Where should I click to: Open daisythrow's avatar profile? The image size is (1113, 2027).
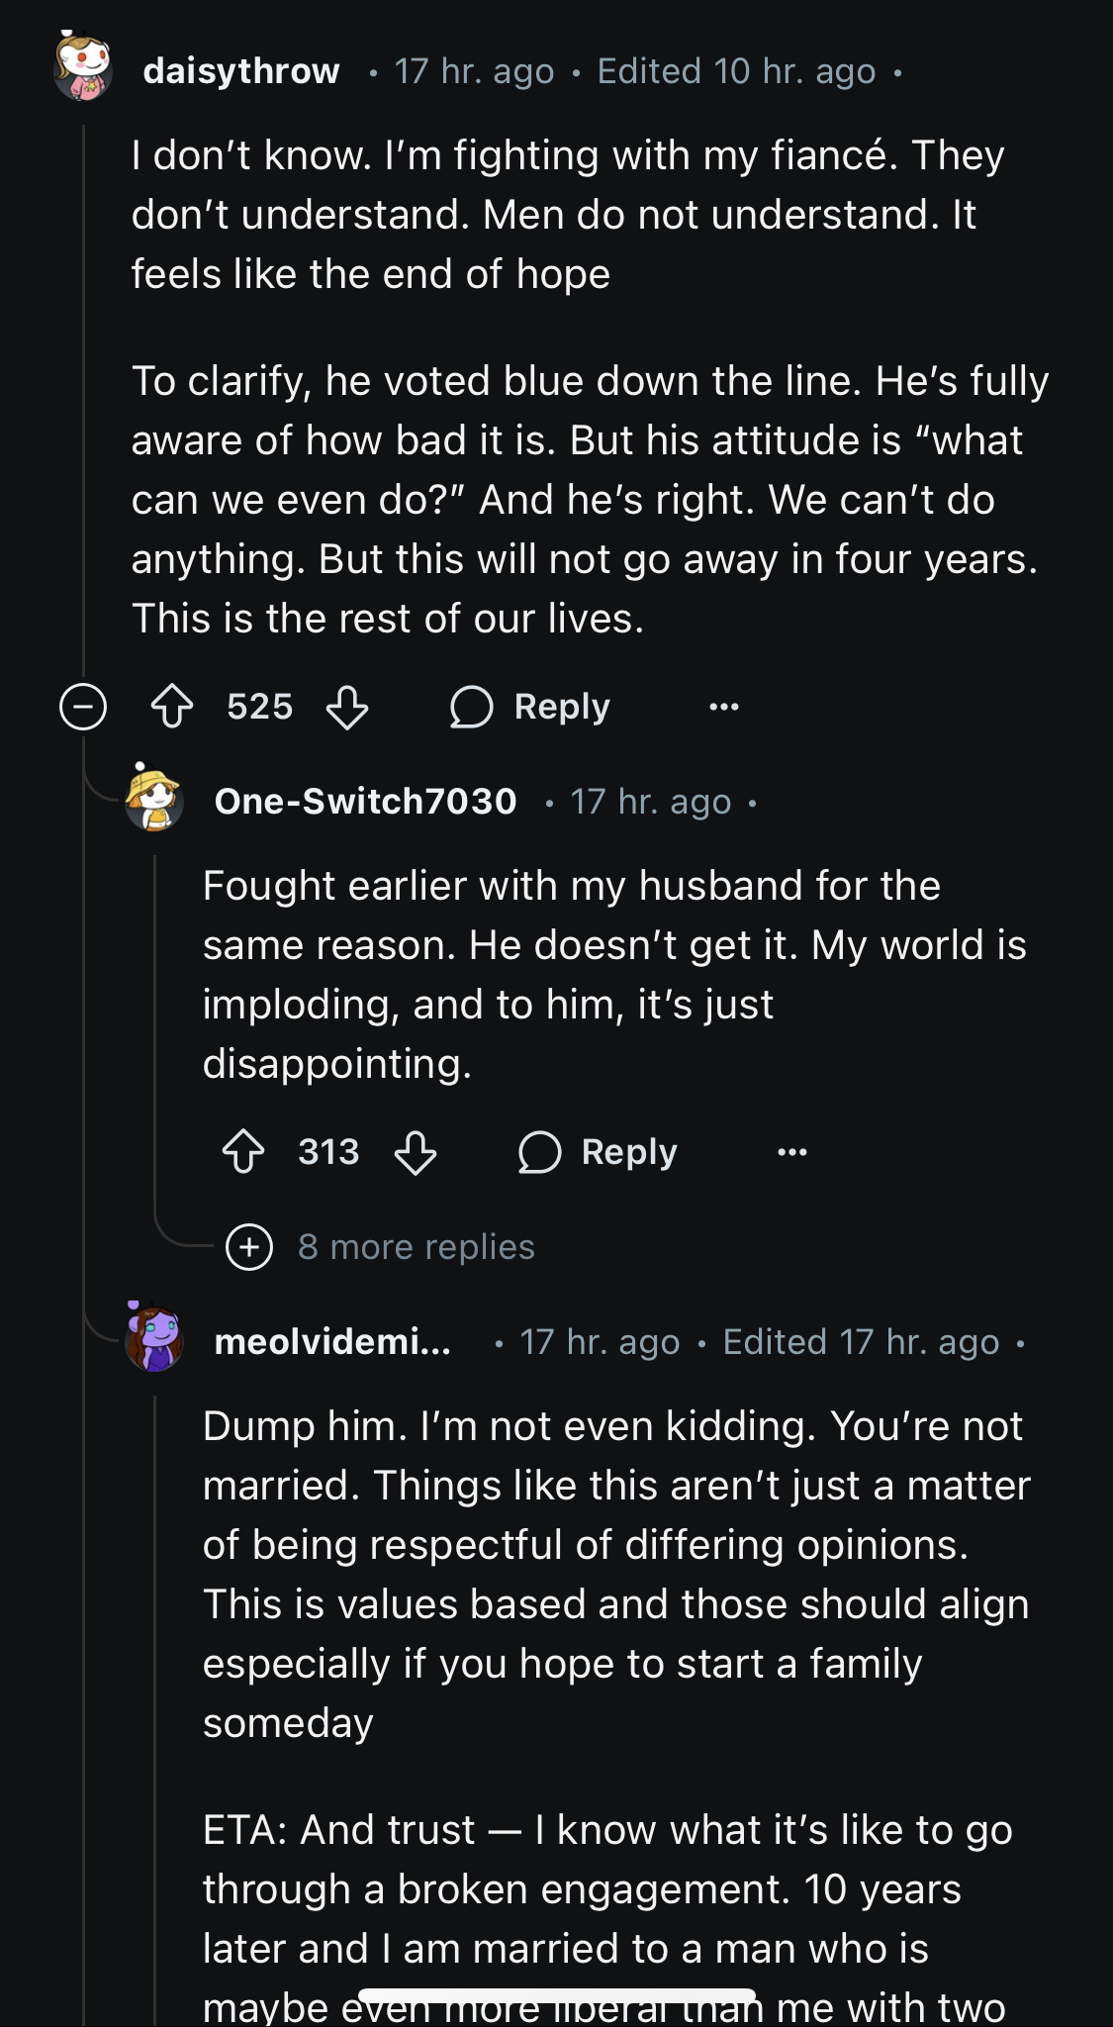83,69
